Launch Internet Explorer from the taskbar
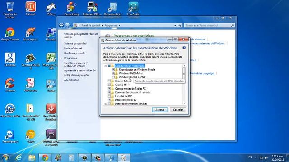289x162 pixels. (x=19, y=158)
